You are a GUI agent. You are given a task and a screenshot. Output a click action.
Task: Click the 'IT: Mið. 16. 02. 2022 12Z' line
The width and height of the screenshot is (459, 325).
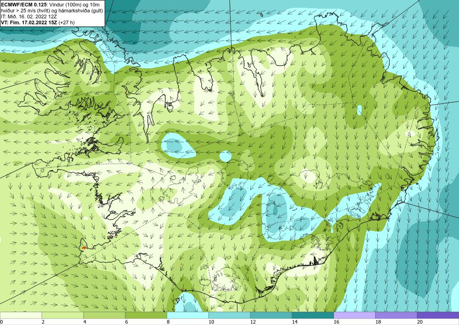tap(28, 17)
